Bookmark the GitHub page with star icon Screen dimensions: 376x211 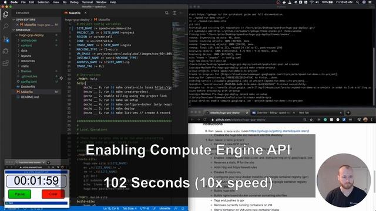[x=311, y=120]
